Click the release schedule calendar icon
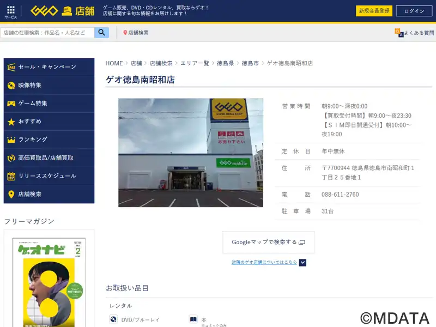Screen dimensions: 436x327 [x=11, y=176]
